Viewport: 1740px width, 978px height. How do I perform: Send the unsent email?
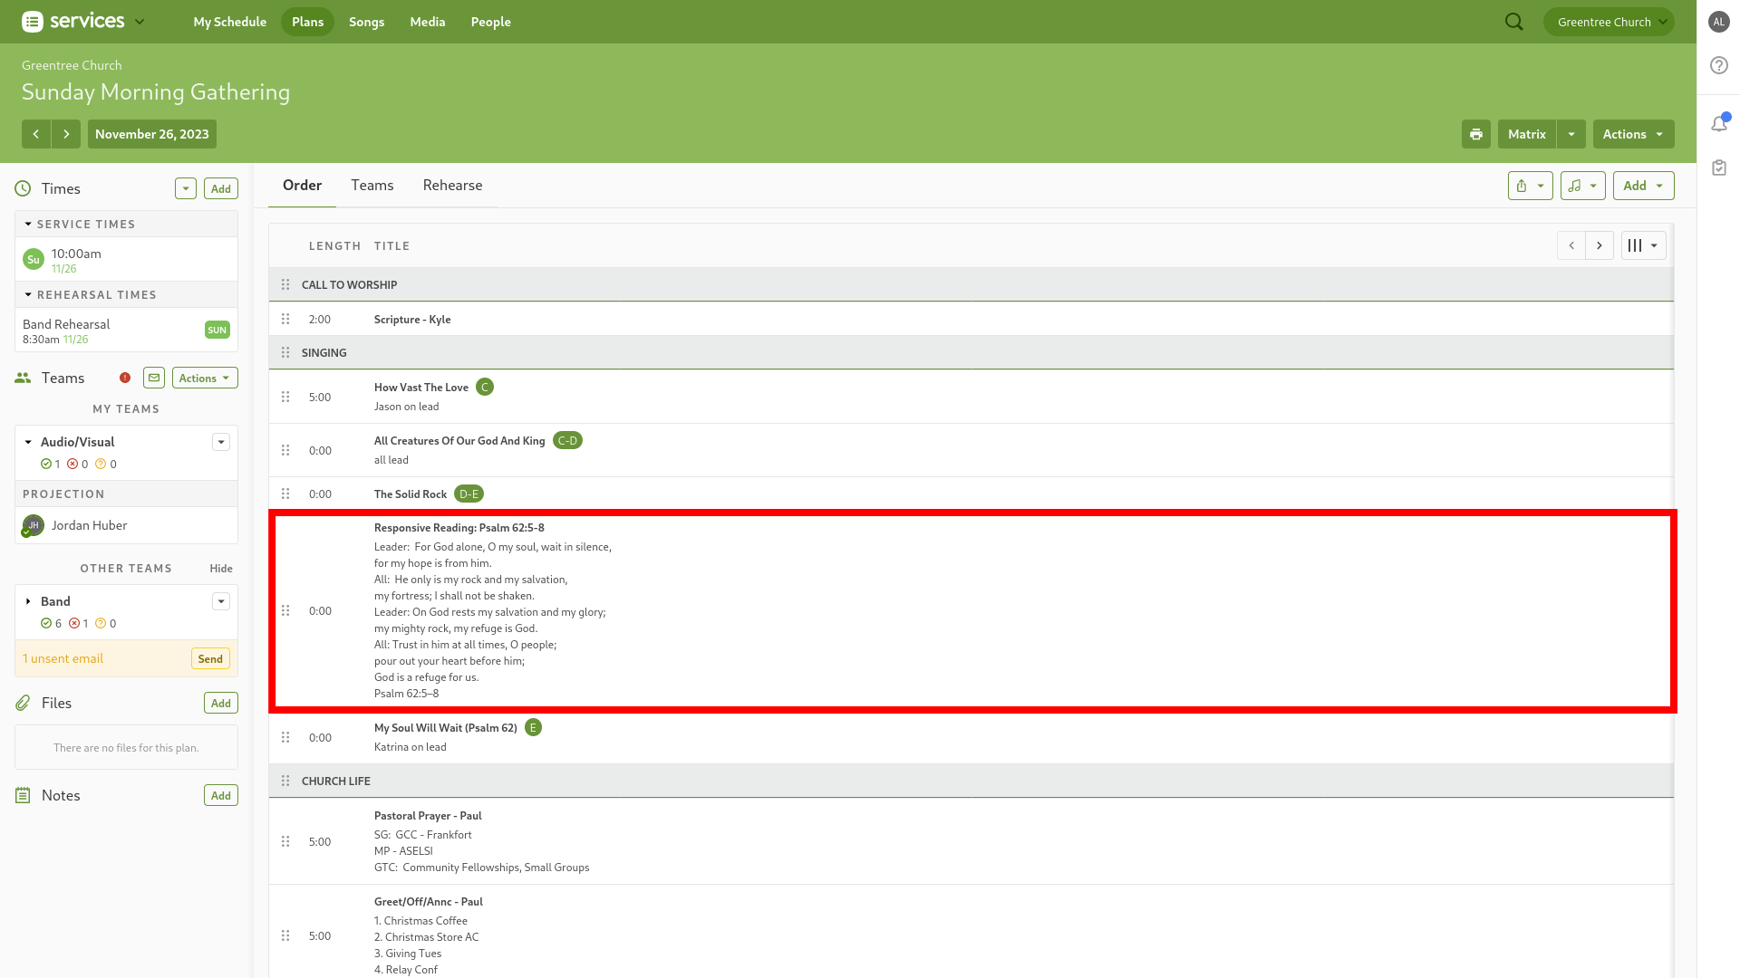pos(210,659)
